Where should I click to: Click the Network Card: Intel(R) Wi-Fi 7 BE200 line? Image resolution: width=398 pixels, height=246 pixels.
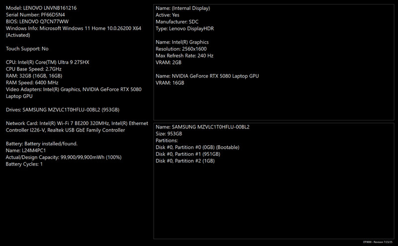click(77, 123)
